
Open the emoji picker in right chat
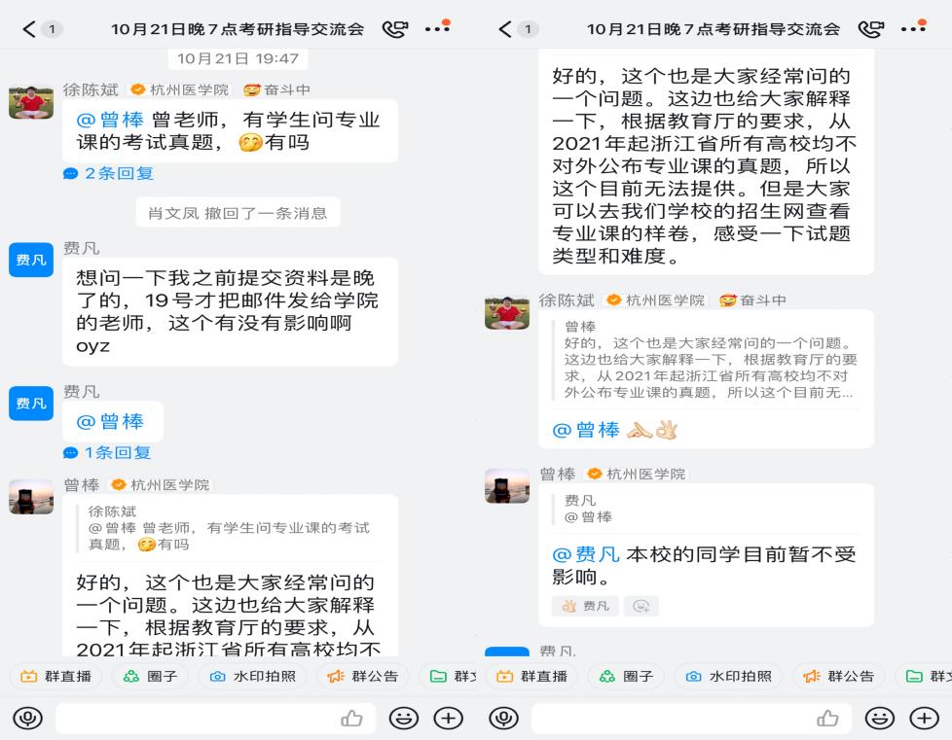[x=880, y=719]
